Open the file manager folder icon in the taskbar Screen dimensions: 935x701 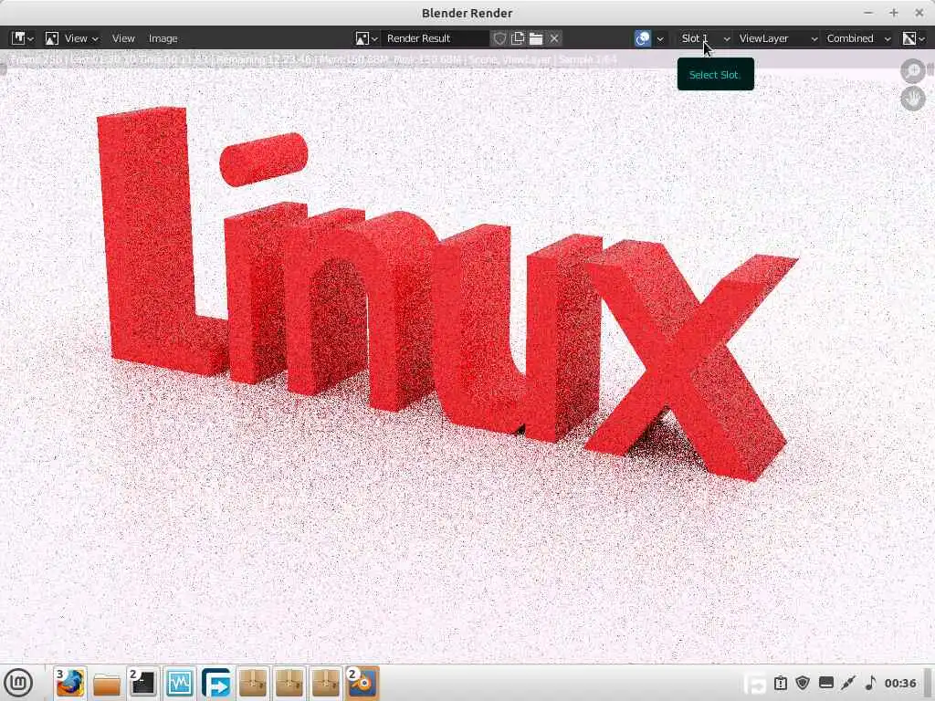tap(107, 683)
